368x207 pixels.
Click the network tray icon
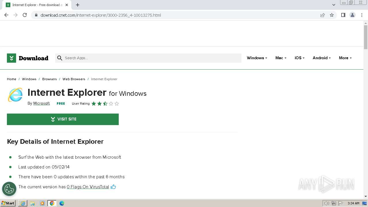tap(334, 203)
